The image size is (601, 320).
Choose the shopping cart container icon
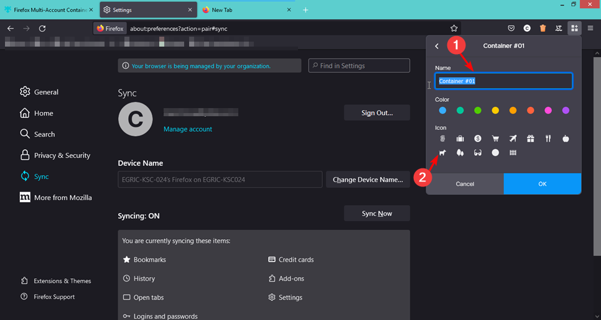click(495, 139)
